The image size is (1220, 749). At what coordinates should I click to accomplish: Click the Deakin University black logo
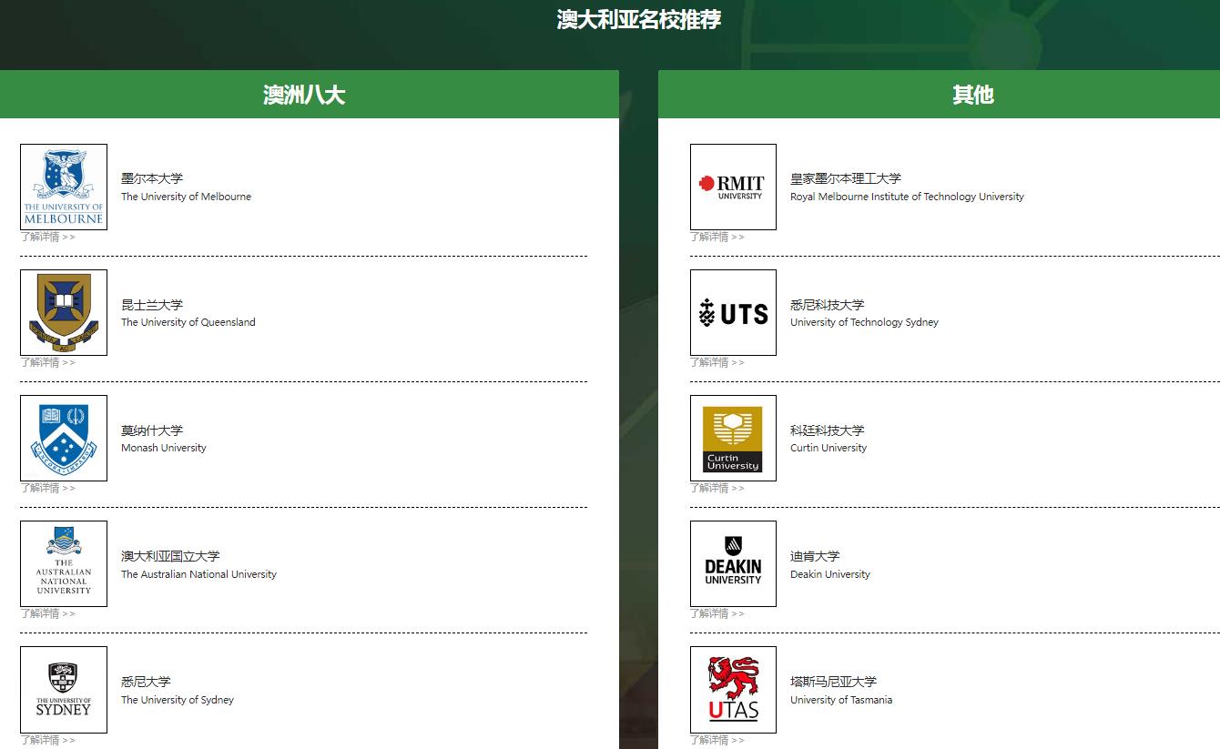click(733, 564)
